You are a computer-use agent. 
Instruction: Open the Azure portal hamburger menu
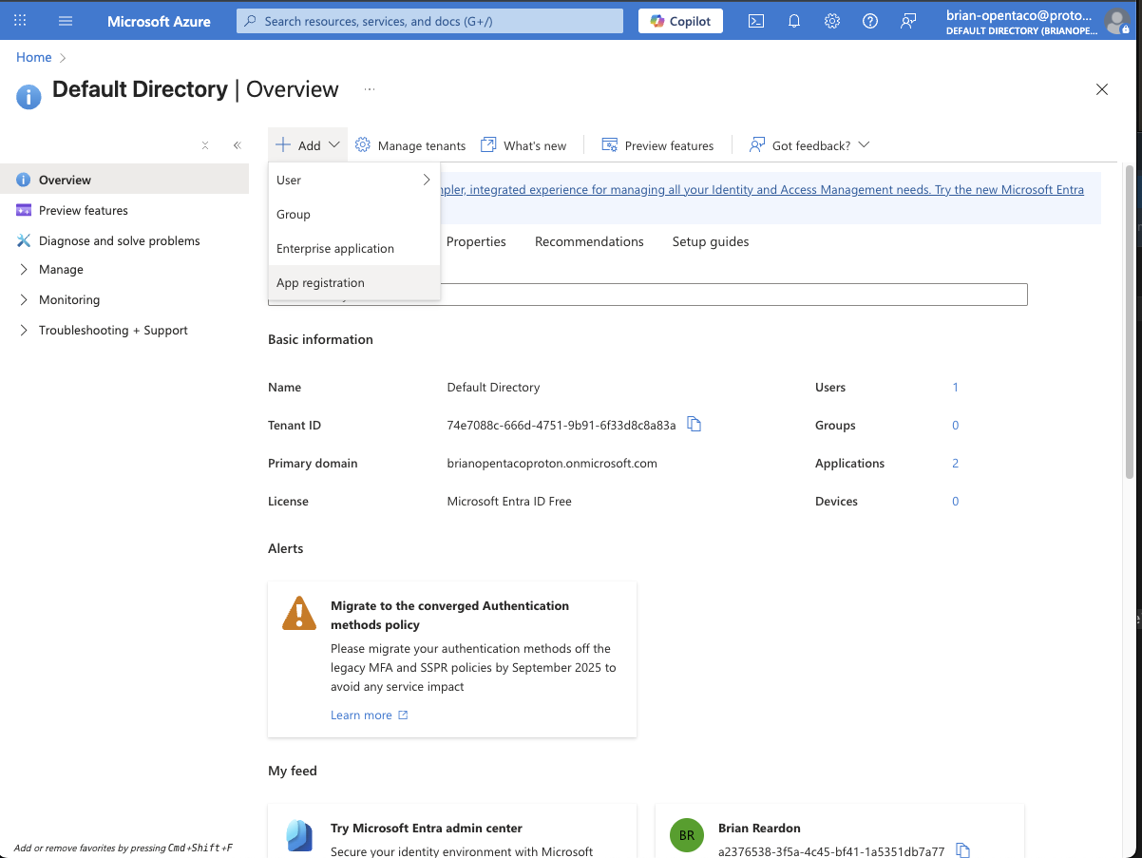(66, 21)
